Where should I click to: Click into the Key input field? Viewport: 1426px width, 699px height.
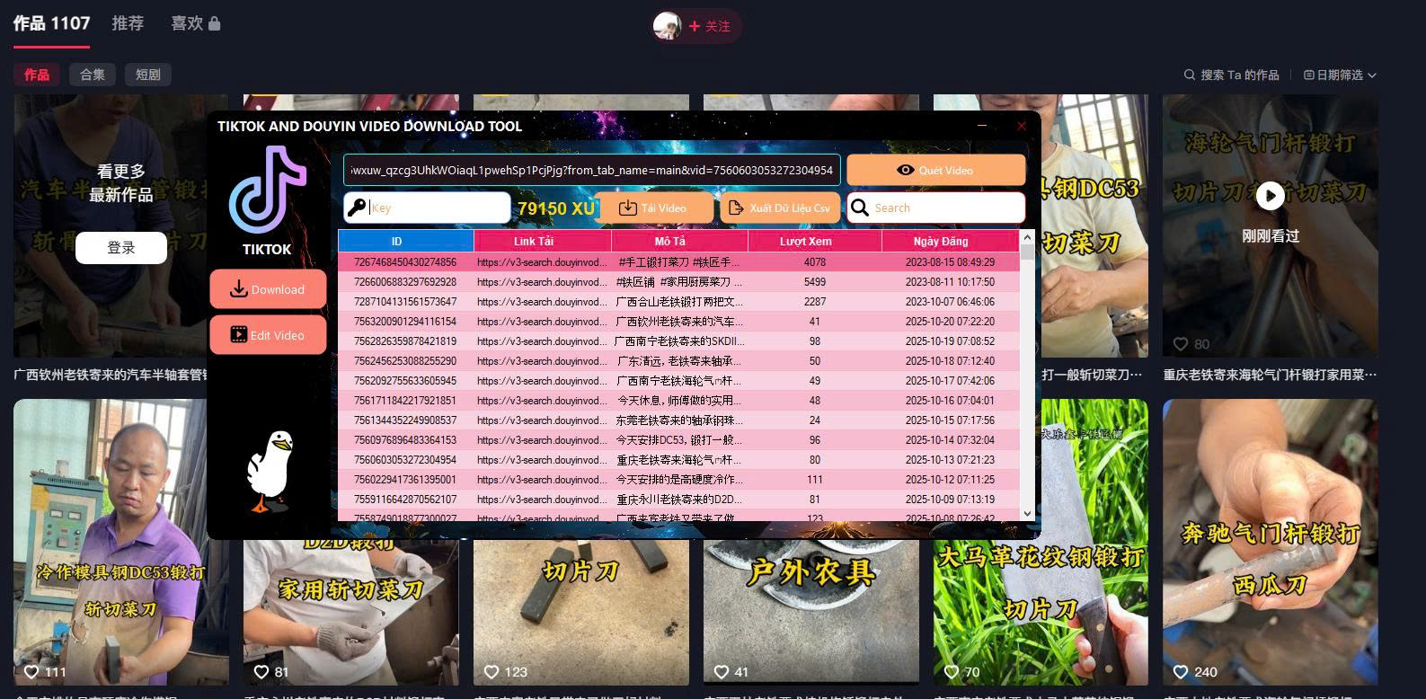438,208
